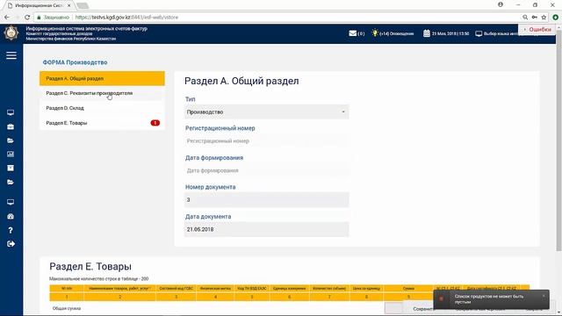562x316 pixels.
Task: Click the second monitor icon in sidebar
Action: tap(11, 202)
